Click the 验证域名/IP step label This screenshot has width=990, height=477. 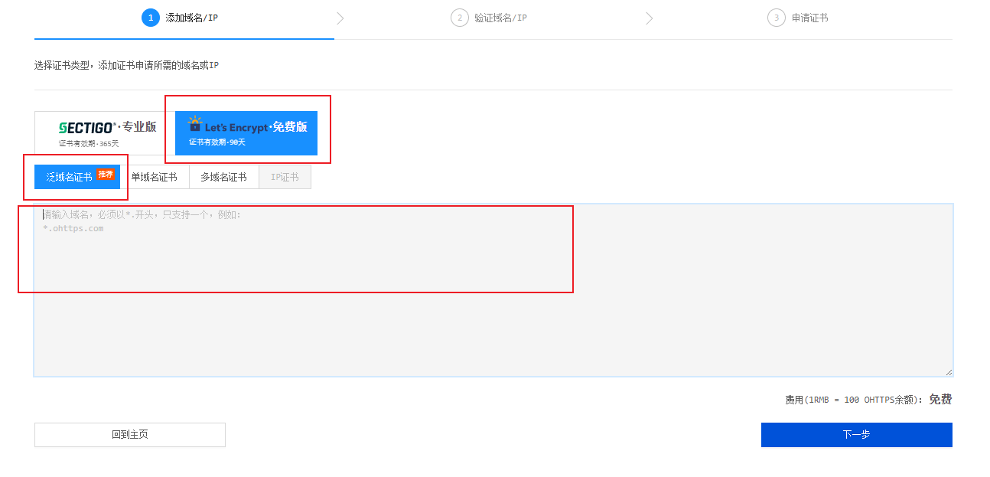(500, 18)
